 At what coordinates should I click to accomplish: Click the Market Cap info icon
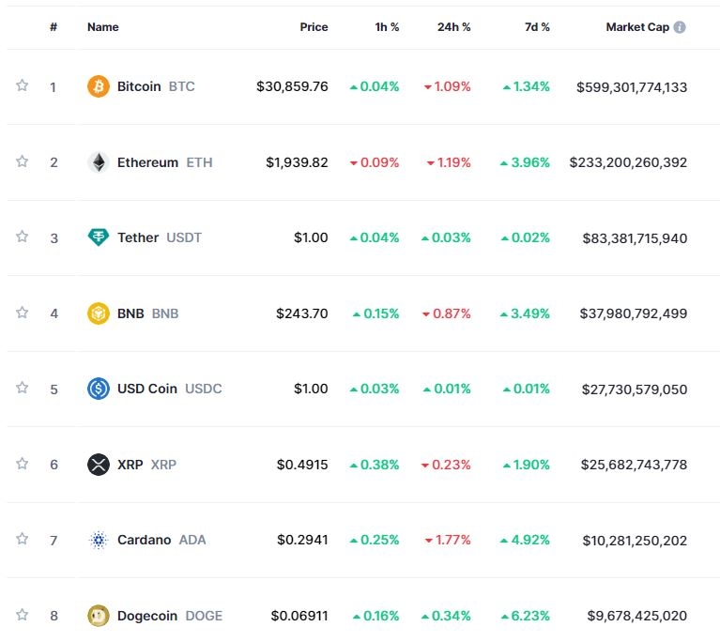tap(680, 27)
